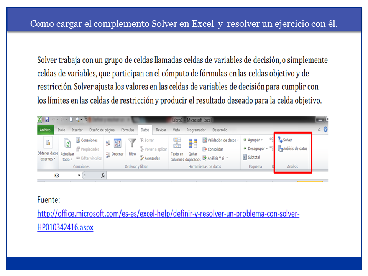This screenshot has width=368, height=276.
Task: Click Editar vínculos command
Action: (x=89, y=158)
